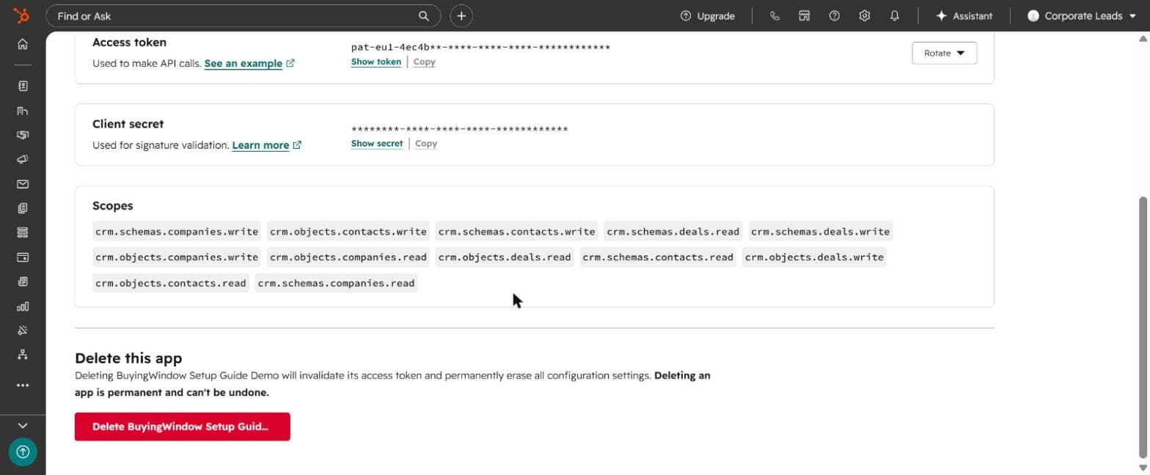1150x475 pixels.
Task: Select the crm.schemas.contacts.read scope
Action: (x=658, y=257)
